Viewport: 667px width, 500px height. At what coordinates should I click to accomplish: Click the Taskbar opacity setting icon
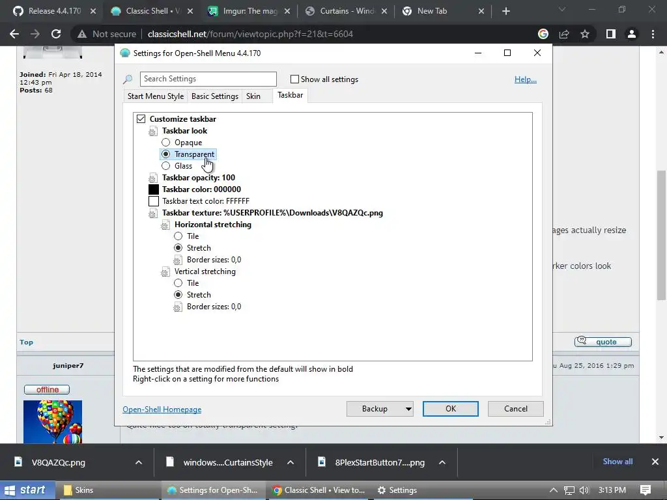152,178
